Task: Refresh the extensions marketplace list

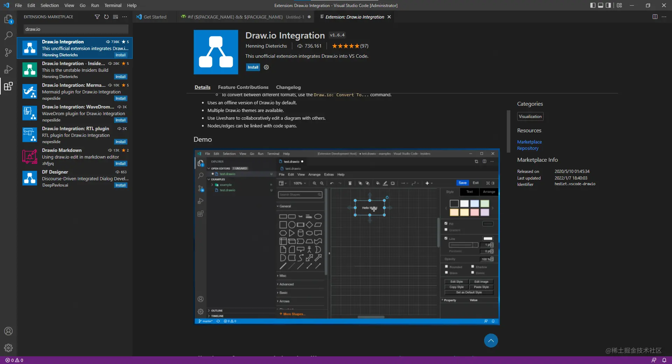Action: pos(106,17)
